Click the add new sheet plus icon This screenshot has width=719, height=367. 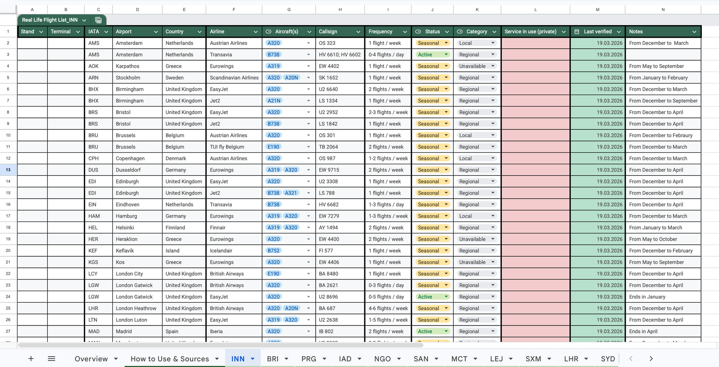coord(31,359)
